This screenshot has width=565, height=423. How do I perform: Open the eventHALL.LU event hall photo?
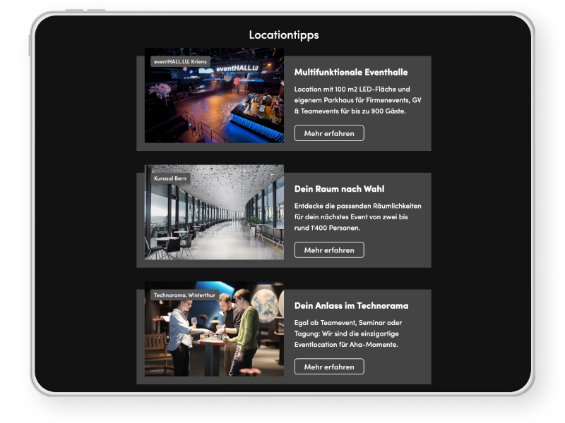click(x=214, y=95)
